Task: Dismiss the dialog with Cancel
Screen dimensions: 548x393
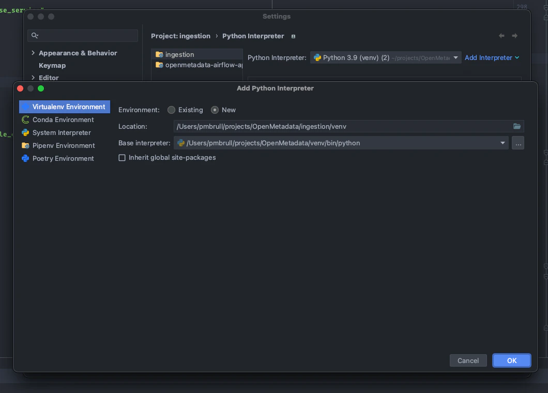Action: pos(468,360)
